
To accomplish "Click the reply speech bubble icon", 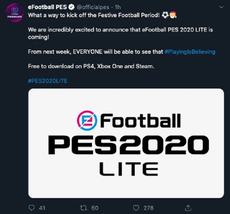I will (x=32, y=207).
